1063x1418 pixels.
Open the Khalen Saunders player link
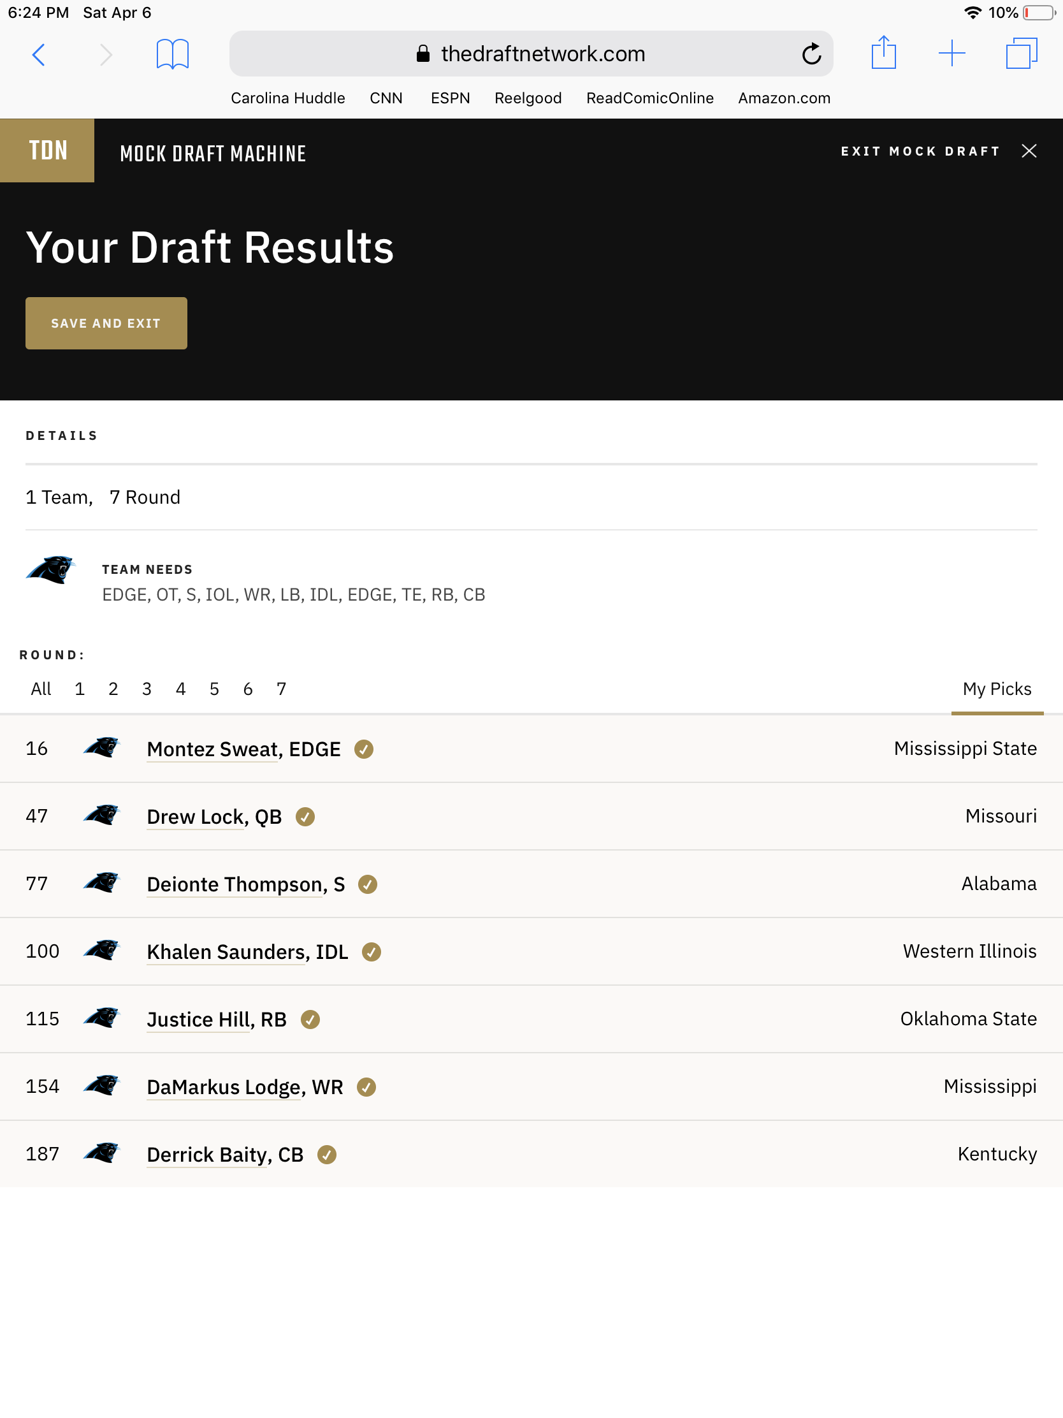(x=247, y=952)
